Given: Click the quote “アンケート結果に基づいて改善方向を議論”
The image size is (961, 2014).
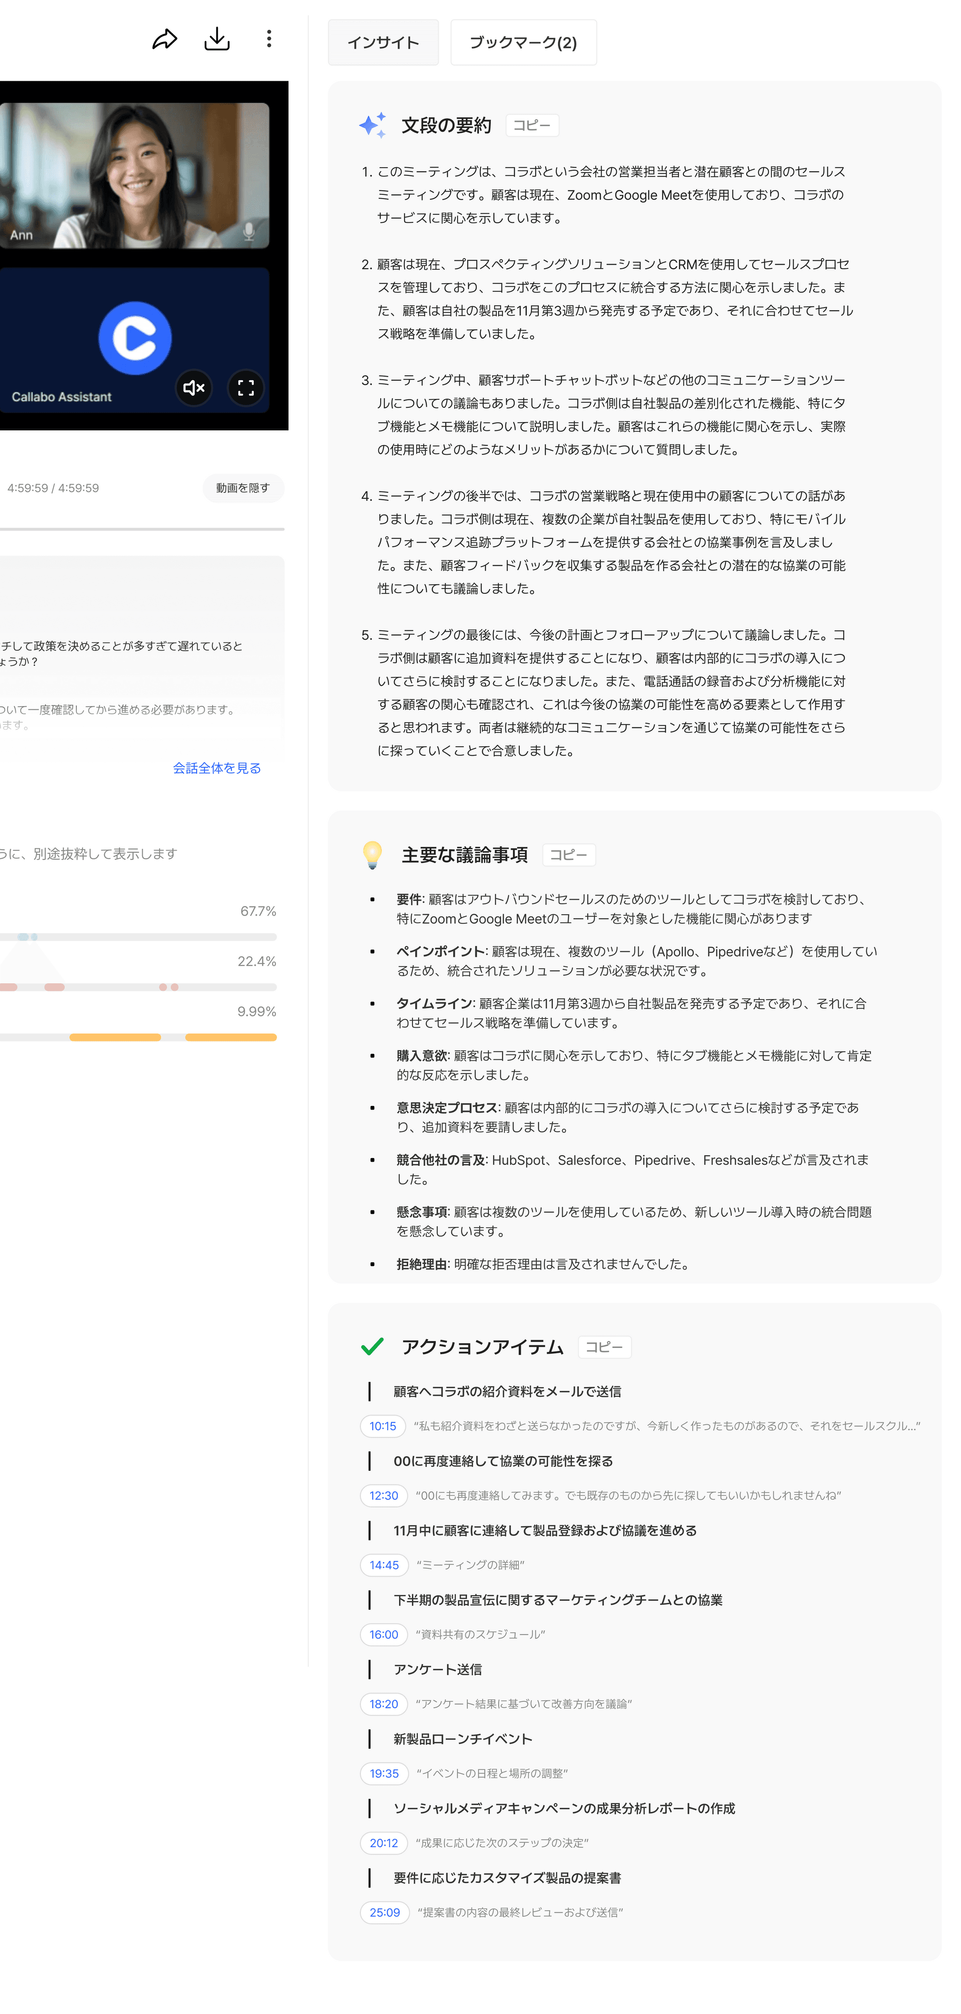Looking at the screenshot, I should 524,1704.
